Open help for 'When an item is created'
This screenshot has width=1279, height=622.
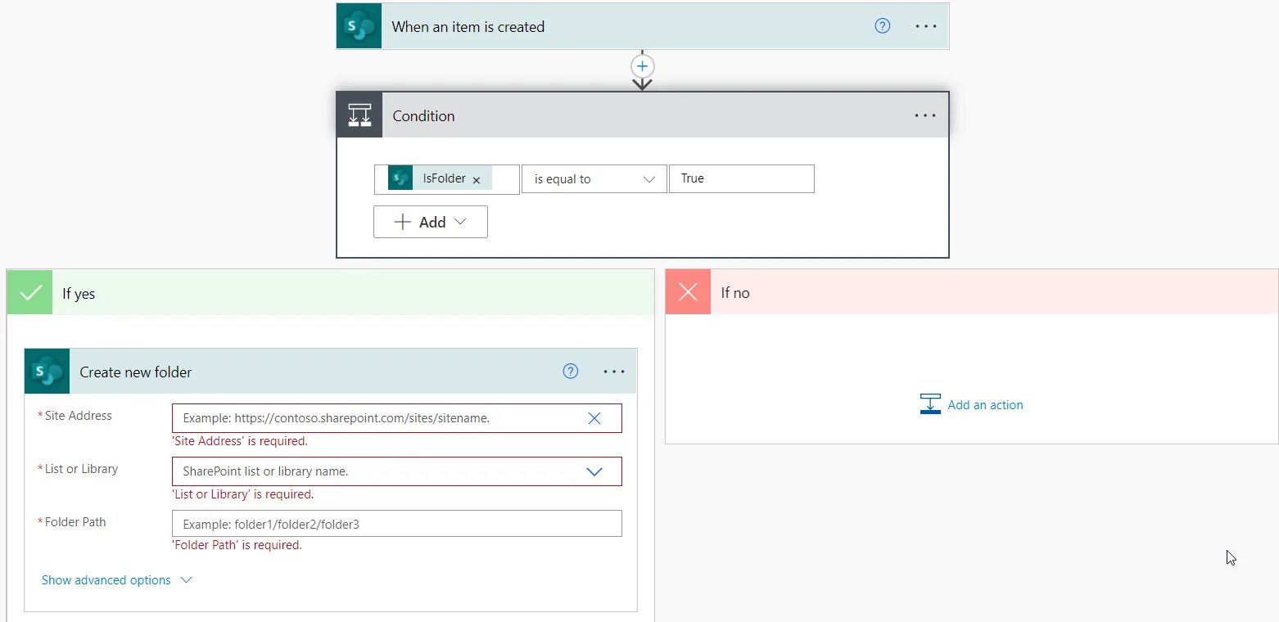point(882,26)
